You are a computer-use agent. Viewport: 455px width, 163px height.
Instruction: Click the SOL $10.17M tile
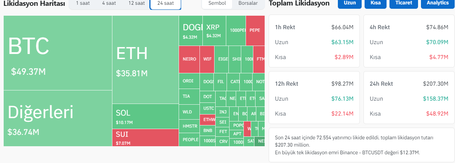(145, 117)
